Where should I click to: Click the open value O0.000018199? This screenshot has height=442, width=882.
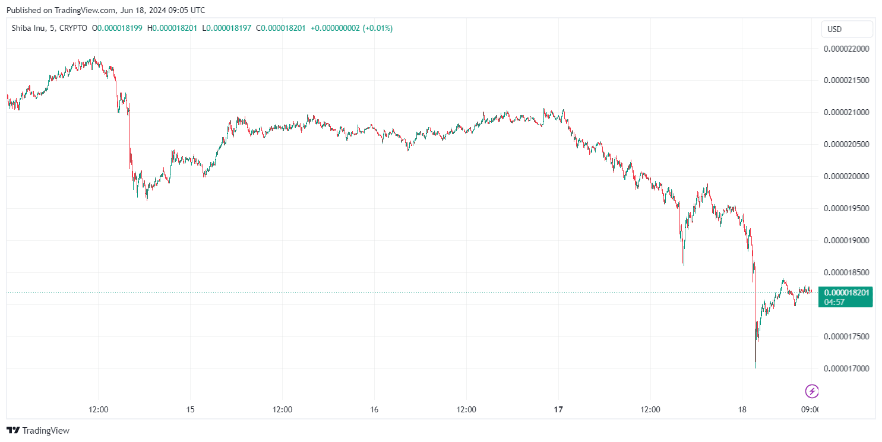(x=118, y=28)
